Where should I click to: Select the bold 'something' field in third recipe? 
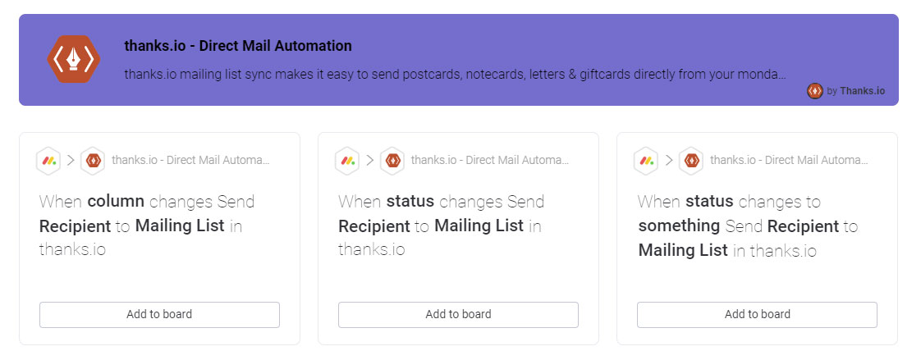[679, 226]
